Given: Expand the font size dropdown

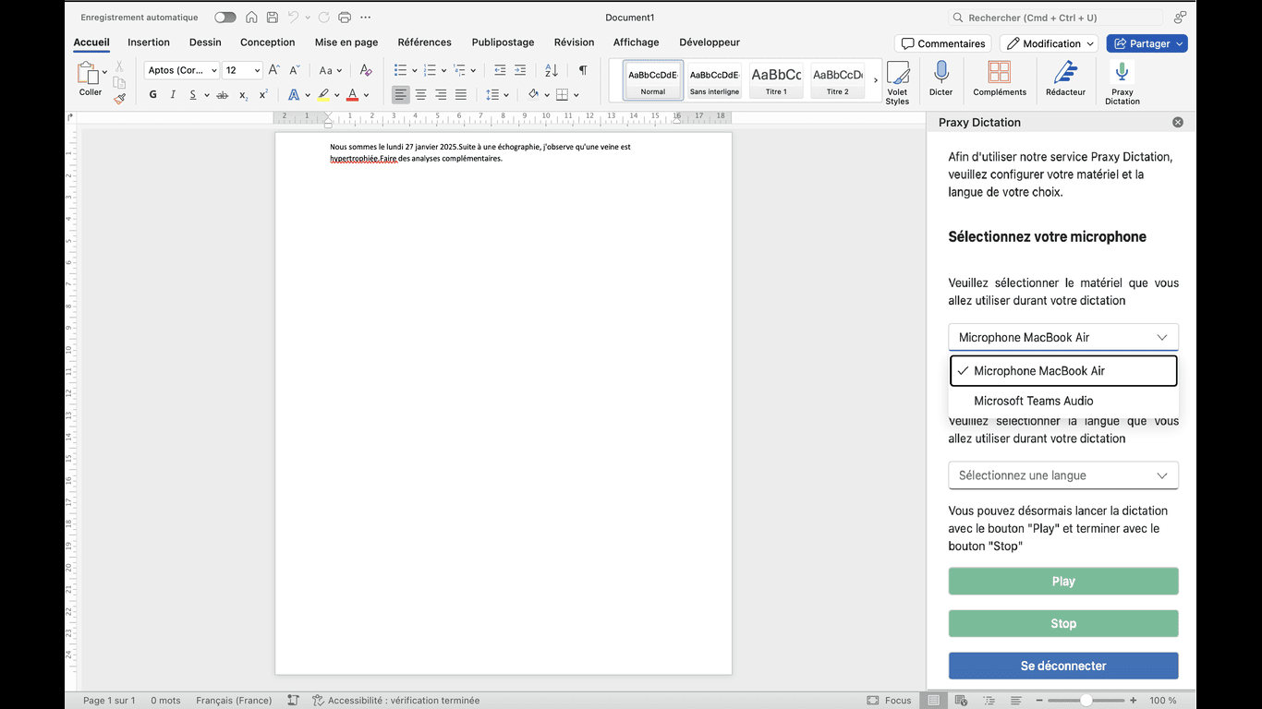Looking at the screenshot, I should click(257, 71).
